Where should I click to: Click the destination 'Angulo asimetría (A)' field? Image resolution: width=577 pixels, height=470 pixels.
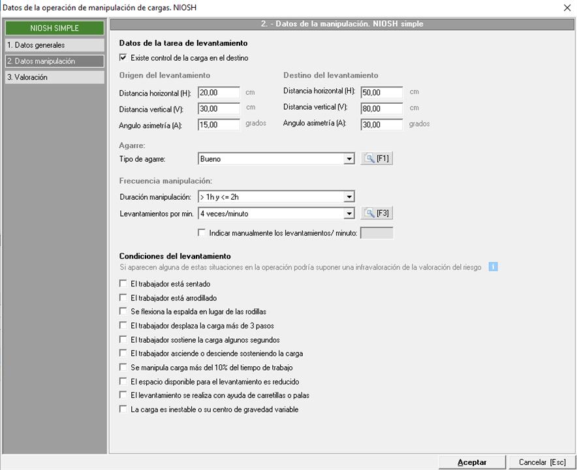[x=381, y=124]
